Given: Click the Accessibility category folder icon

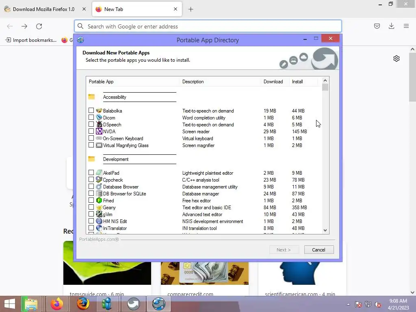Looking at the screenshot, I should [x=91, y=97].
